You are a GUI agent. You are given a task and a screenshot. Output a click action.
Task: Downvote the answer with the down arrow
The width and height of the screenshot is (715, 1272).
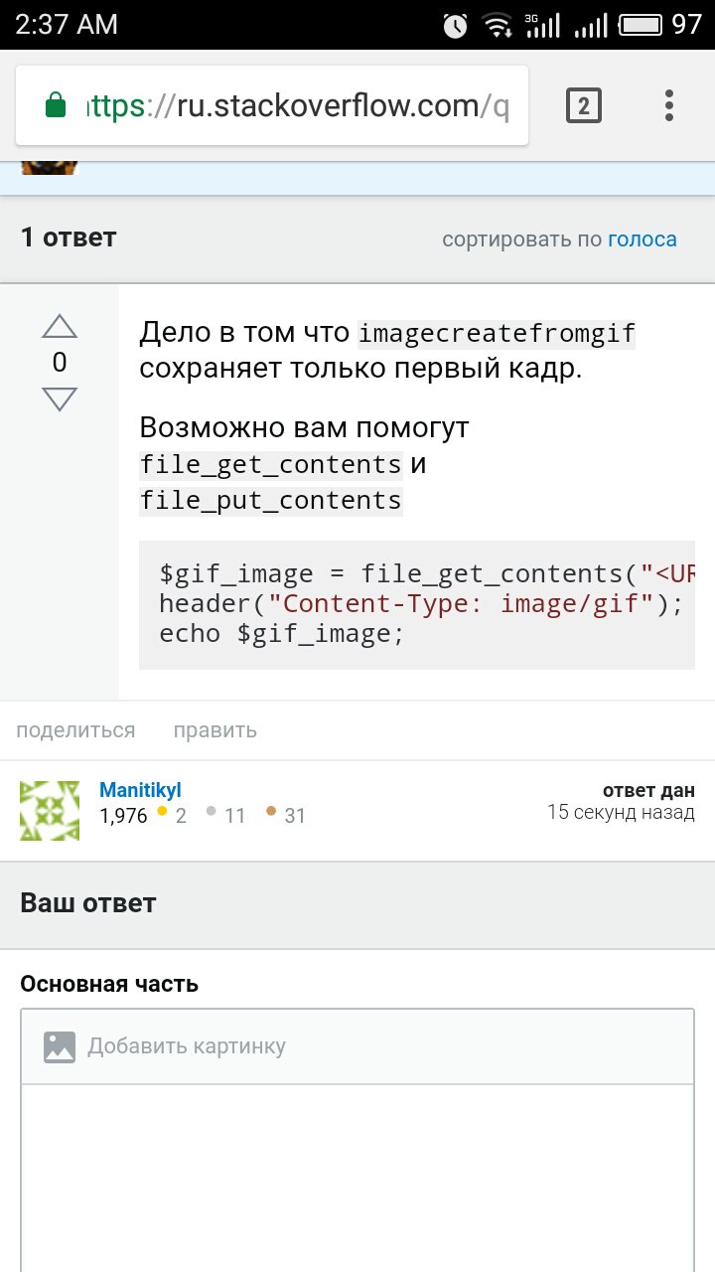(60, 398)
